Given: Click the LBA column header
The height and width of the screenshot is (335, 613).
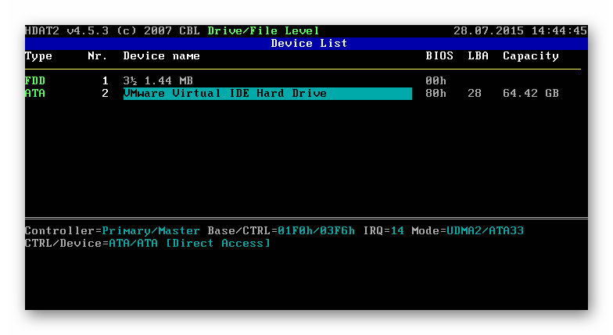Looking at the screenshot, I should point(479,56).
